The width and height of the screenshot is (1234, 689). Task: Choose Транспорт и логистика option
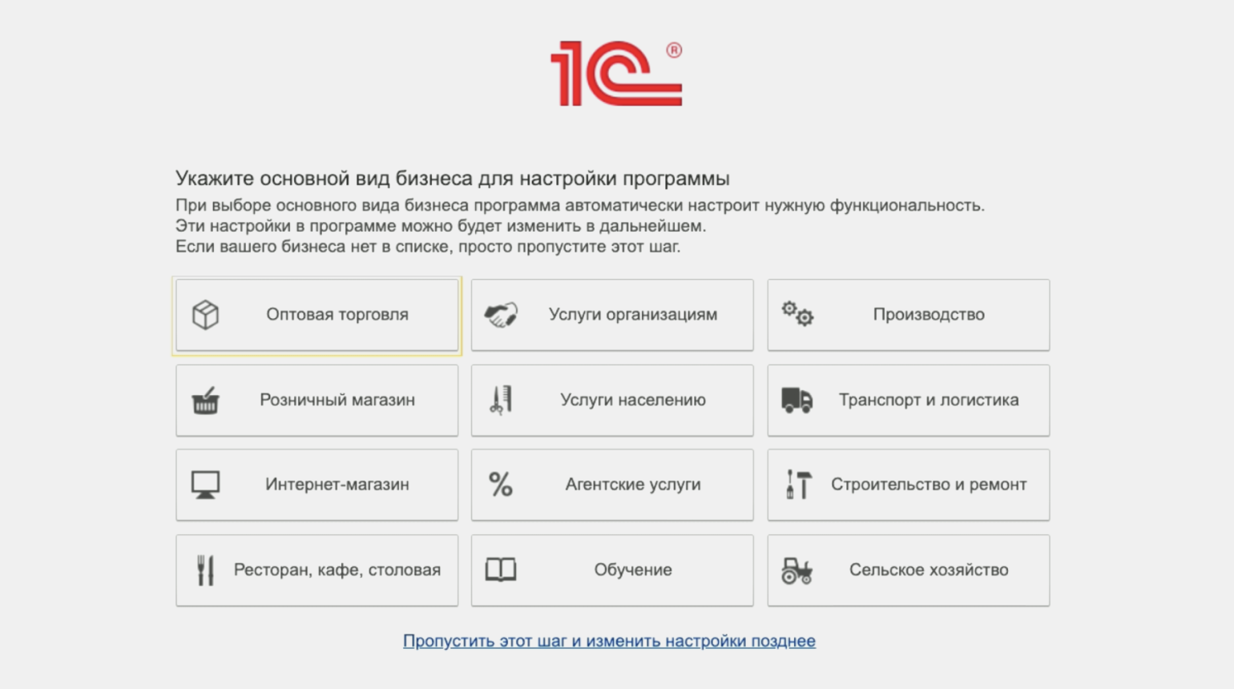[x=909, y=400]
